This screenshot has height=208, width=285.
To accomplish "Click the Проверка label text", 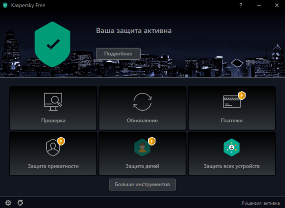I will tap(53, 121).
